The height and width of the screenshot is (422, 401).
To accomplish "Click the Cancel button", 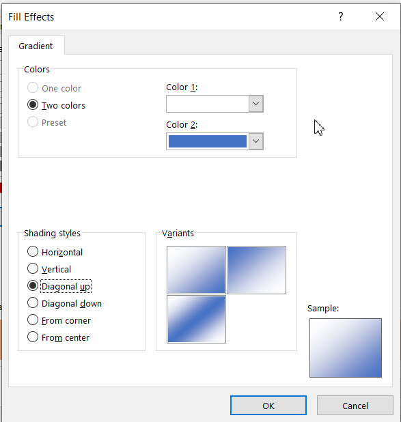I will (x=355, y=406).
